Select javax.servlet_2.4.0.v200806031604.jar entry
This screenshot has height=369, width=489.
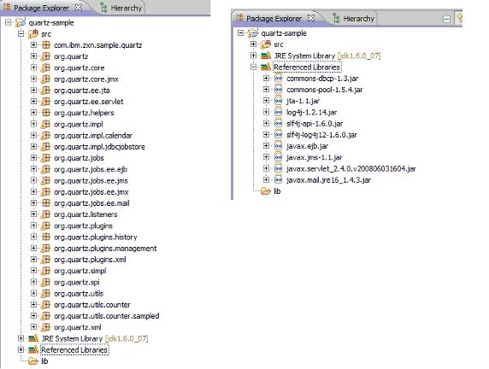(x=351, y=168)
